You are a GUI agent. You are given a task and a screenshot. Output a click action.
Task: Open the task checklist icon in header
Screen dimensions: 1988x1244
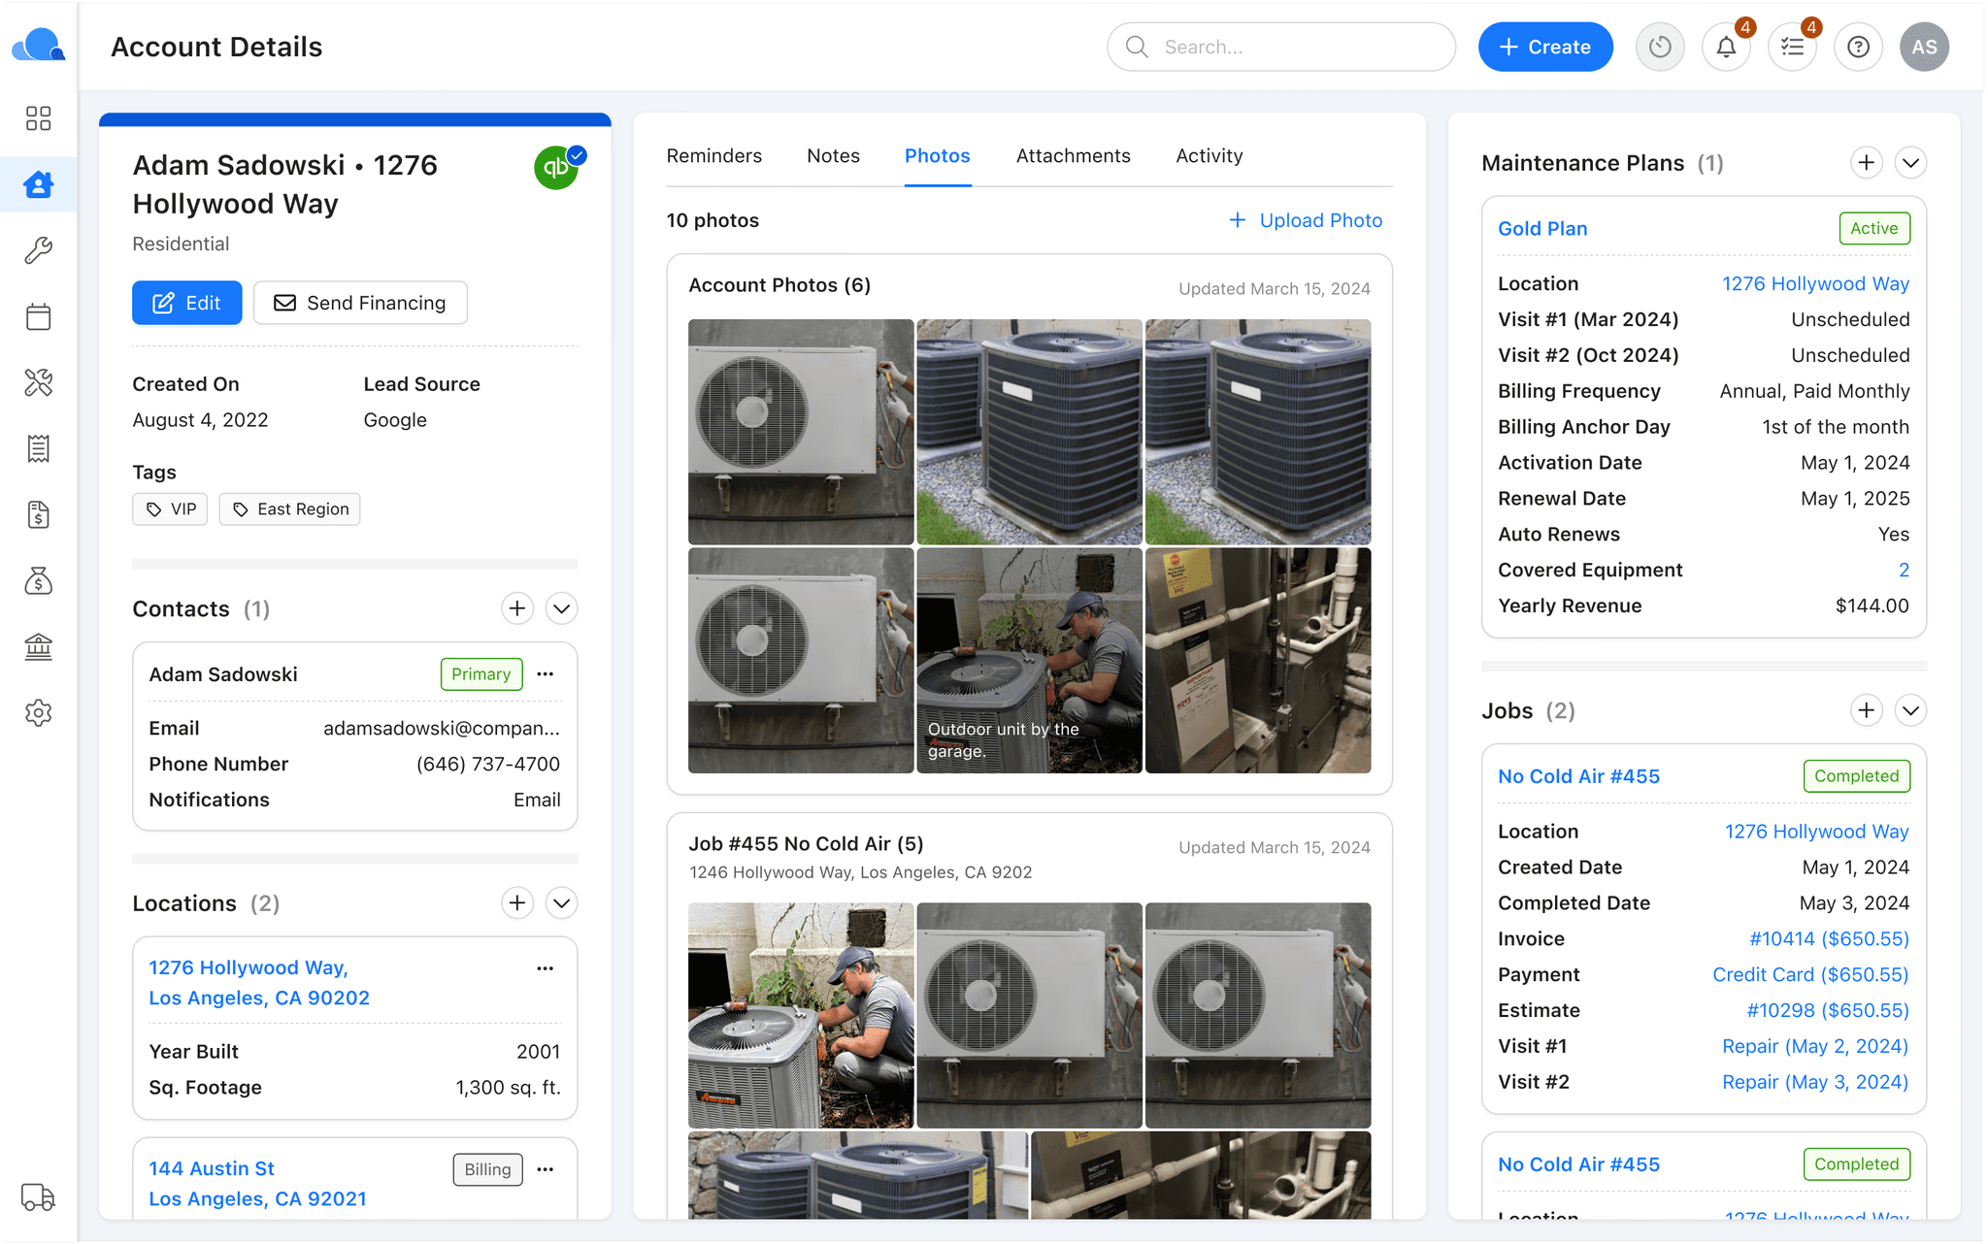(1792, 47)
